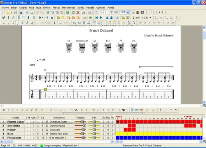Toggle Mute for Bass track
The width and height of the screenshot is (206, 148).
click(29, 134)
